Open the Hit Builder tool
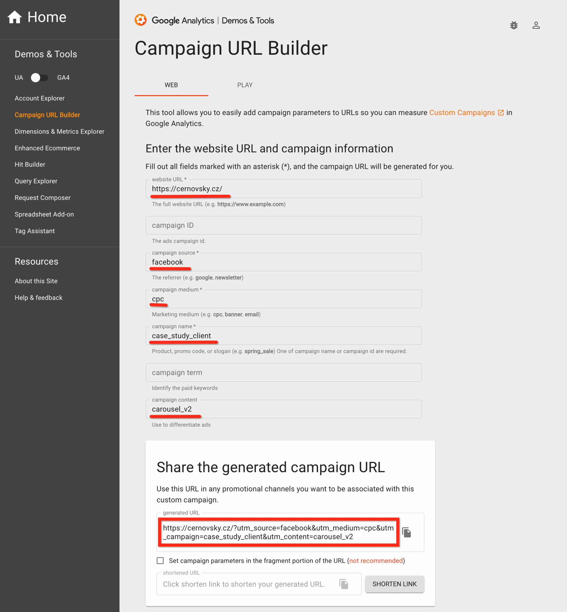The height and width of the screenshot is (612, 567). pos(30,165)
